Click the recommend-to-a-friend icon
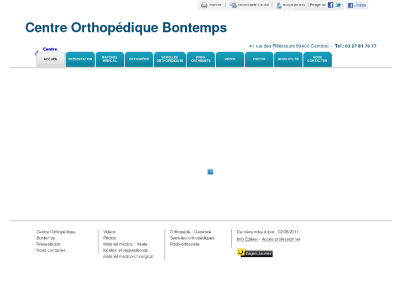 pos(233,5)
